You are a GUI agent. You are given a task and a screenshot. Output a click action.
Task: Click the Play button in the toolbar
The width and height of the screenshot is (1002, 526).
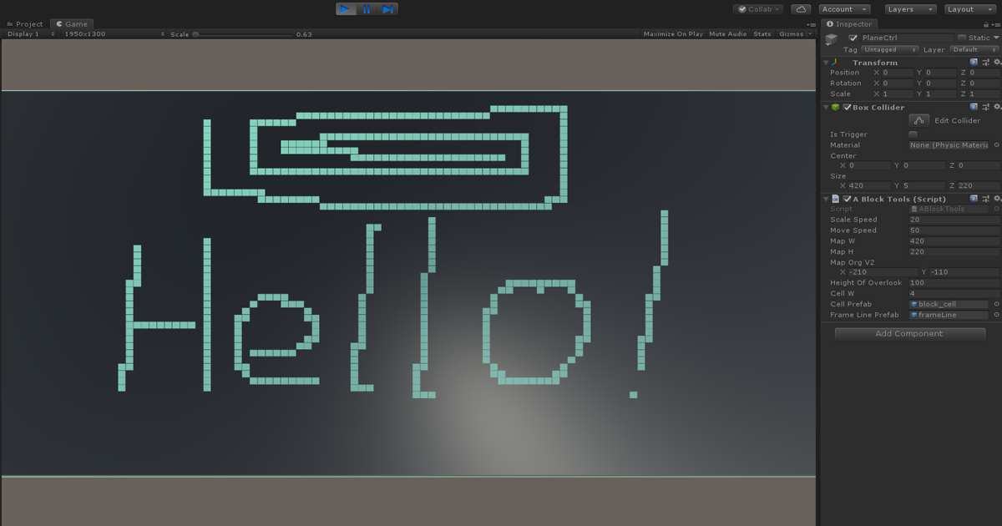tap(346, 9)
